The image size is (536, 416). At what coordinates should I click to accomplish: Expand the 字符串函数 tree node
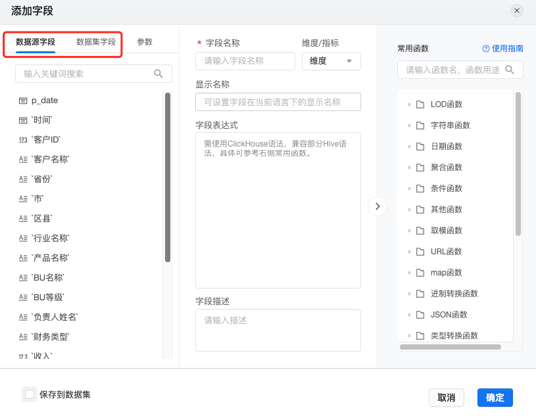click(409, 126)
